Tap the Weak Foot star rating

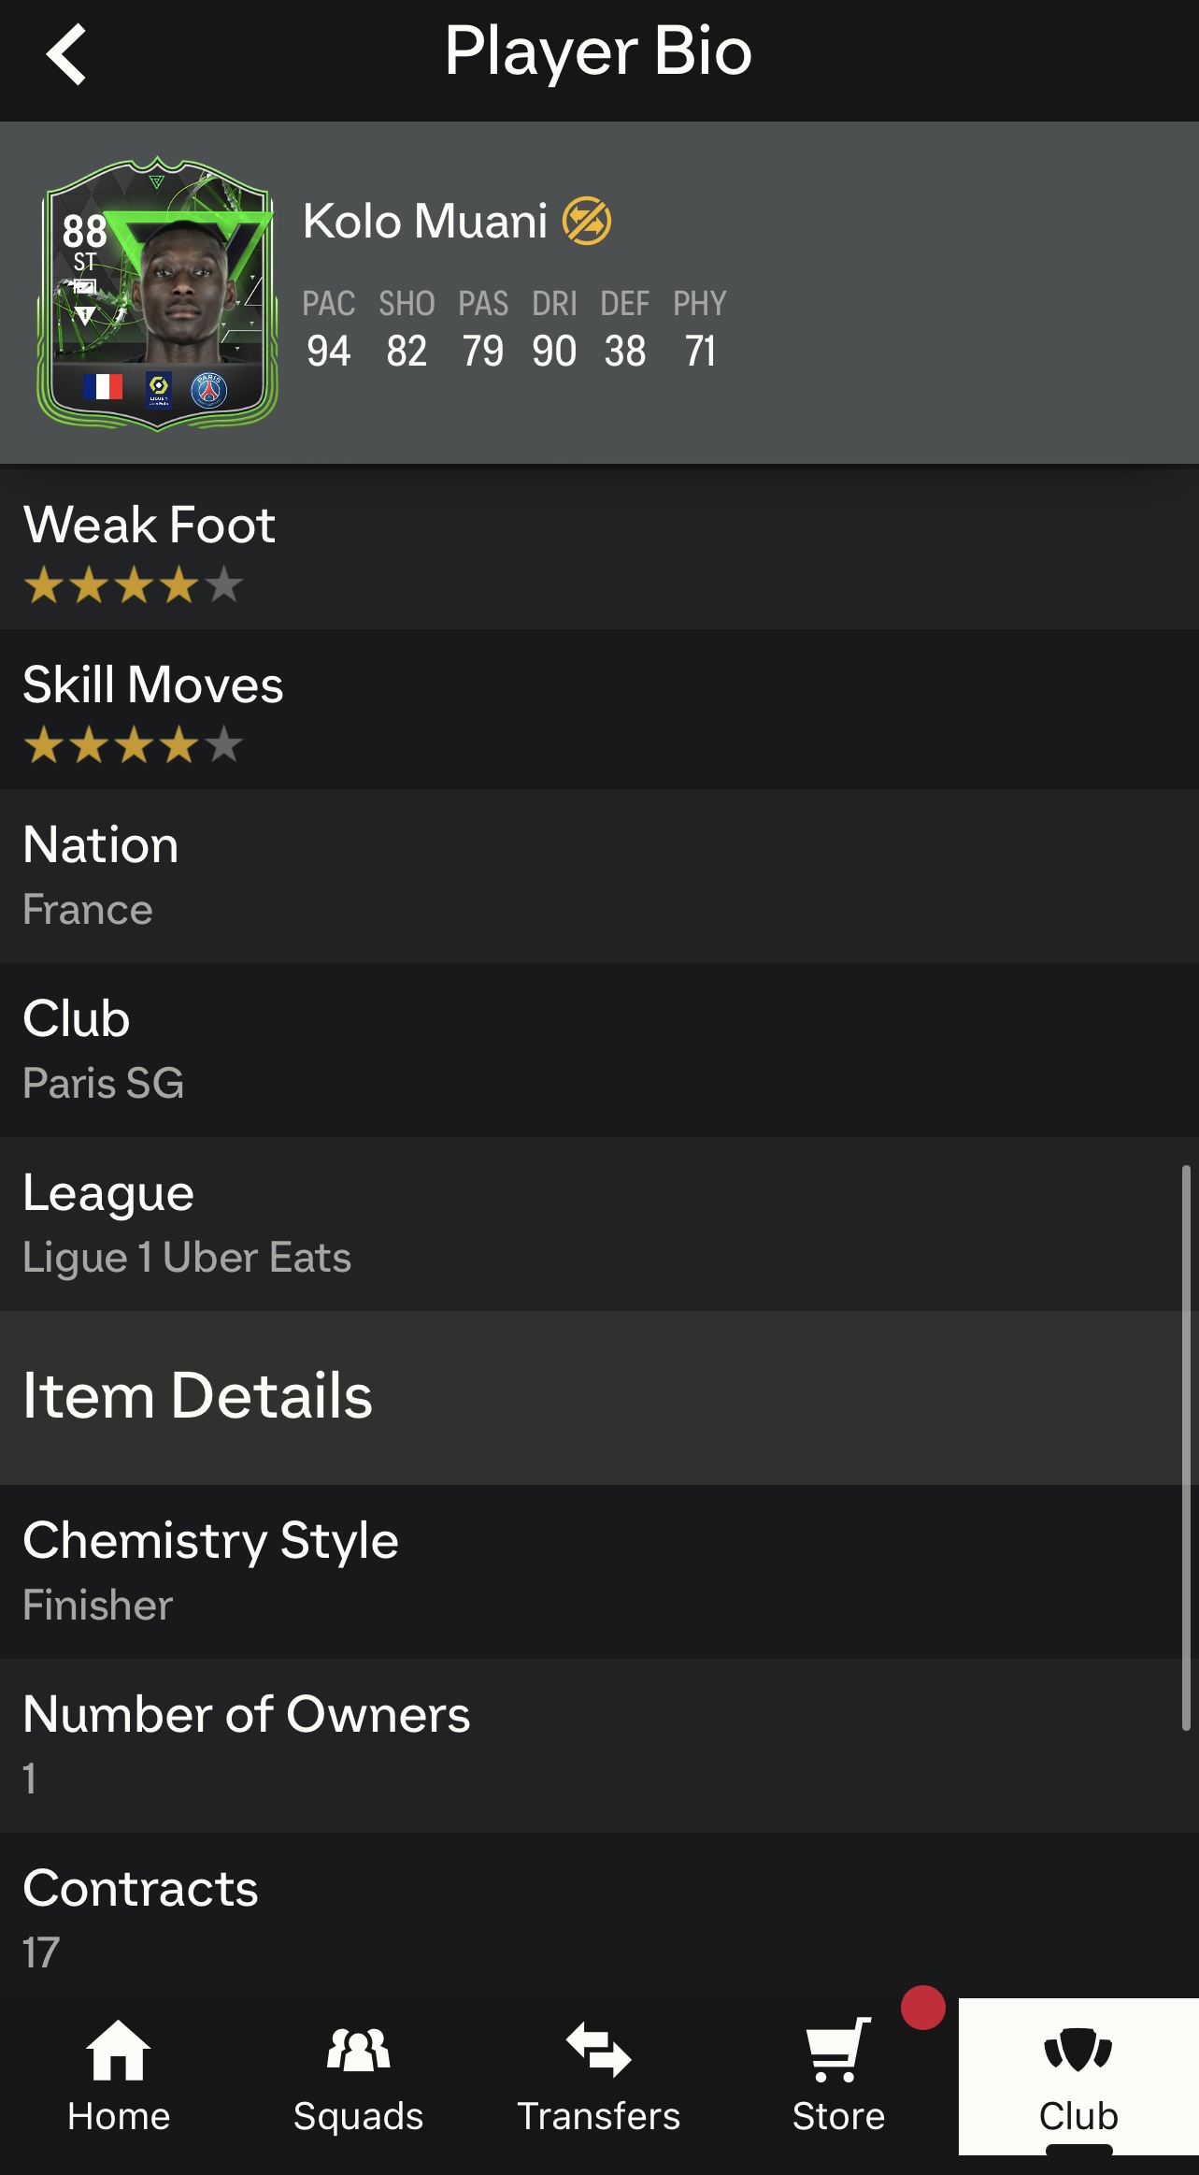coord(133,586)
